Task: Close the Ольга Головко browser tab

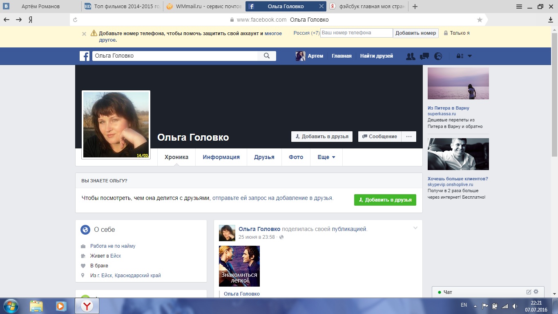Action: (321, 7)
